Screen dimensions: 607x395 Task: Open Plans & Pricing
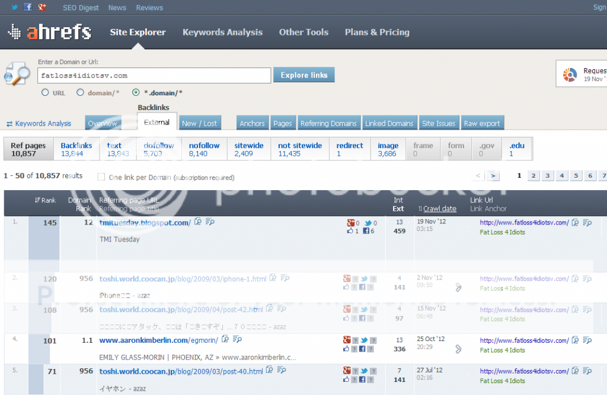coord(378,32)
